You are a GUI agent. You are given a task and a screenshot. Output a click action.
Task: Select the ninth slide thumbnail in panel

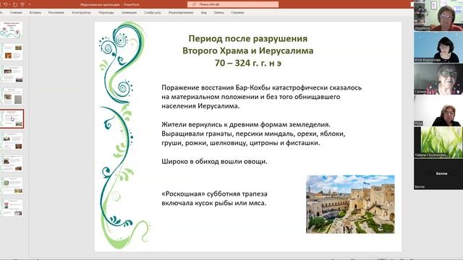tap(12, 208)
